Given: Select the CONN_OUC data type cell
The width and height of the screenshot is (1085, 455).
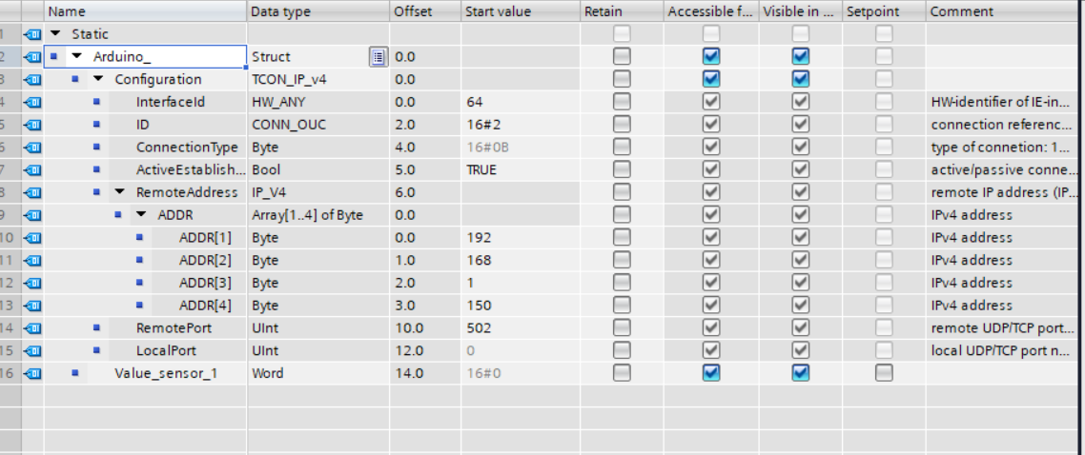Looking at the screenshot, I should point(318,125).
